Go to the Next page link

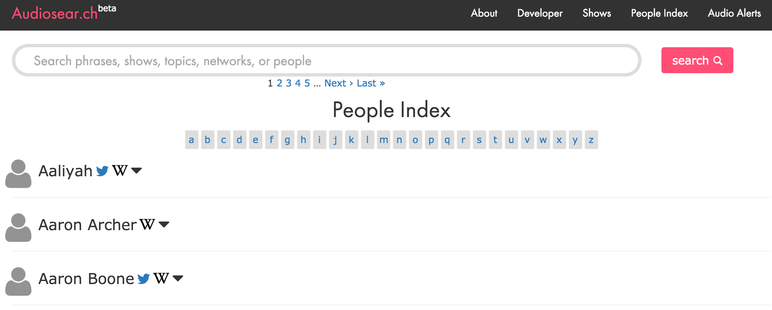click(x=339, y=83)
